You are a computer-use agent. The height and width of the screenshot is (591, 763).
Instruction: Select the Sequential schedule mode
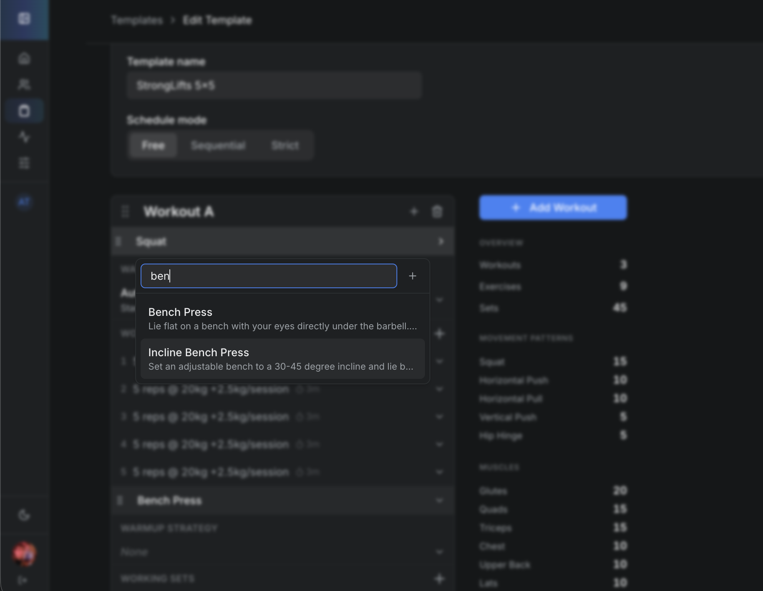tap(218, 145)
